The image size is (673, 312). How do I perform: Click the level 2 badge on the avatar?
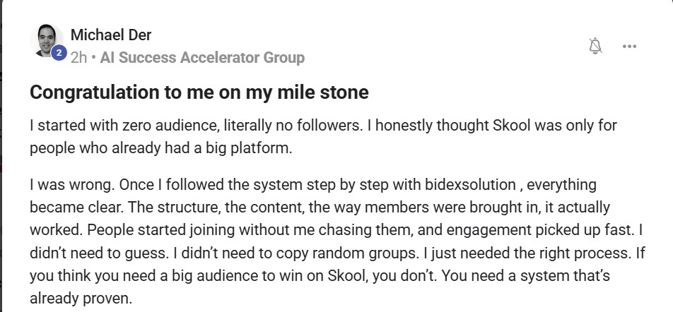[x=59, y=52]
